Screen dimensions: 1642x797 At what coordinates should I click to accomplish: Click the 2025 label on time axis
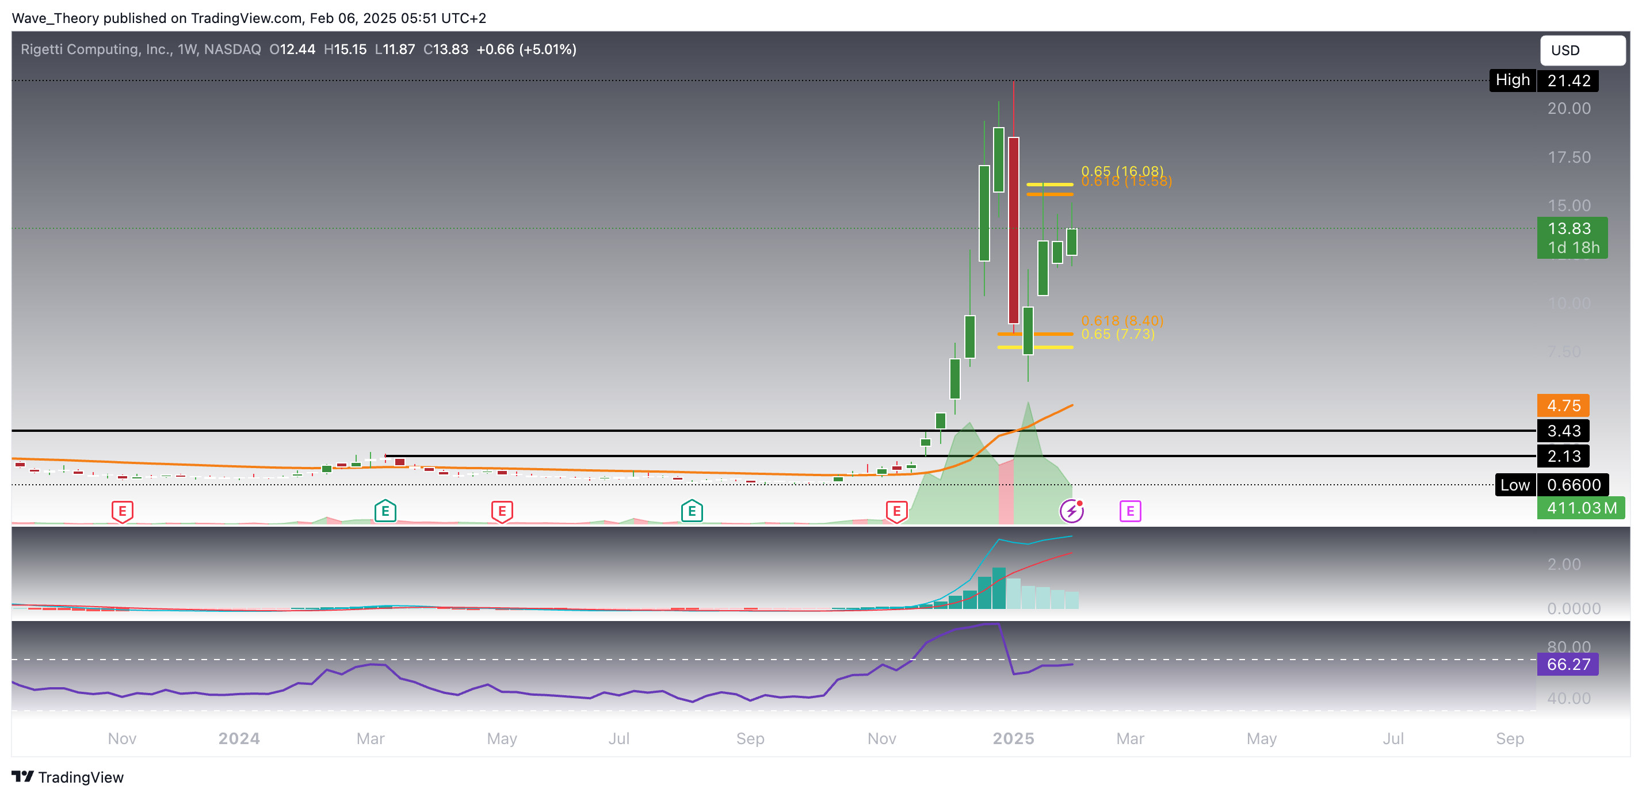[x=1014, y=739]
